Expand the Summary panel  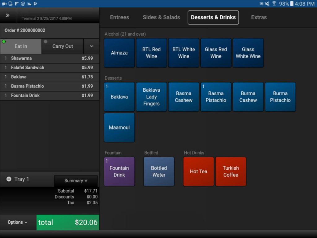[x=76, y=181]
